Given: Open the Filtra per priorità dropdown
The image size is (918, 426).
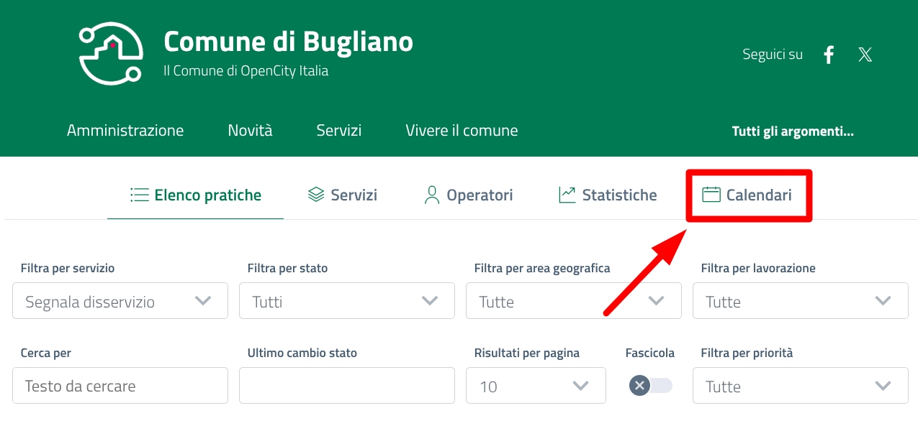Looking at the screenshot, I should tap(801, 386).
